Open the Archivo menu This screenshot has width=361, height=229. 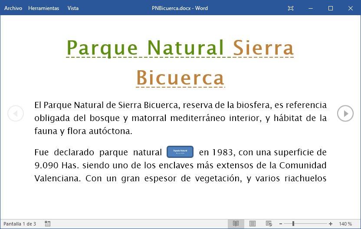[x=13, y=8]
